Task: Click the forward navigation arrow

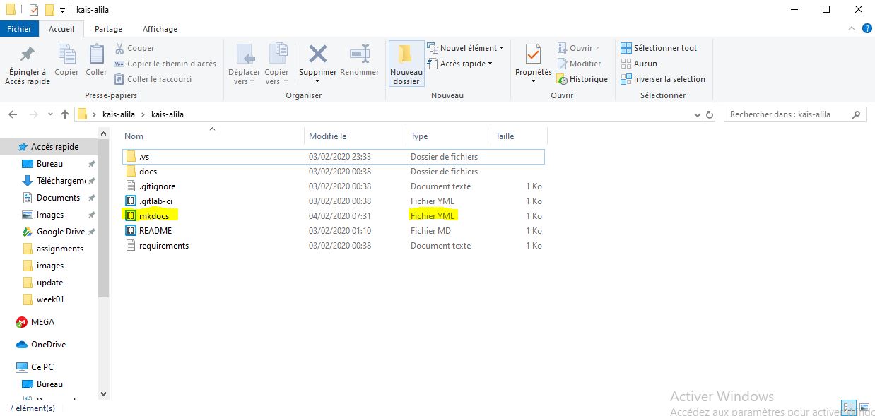Action: point(33,114)
